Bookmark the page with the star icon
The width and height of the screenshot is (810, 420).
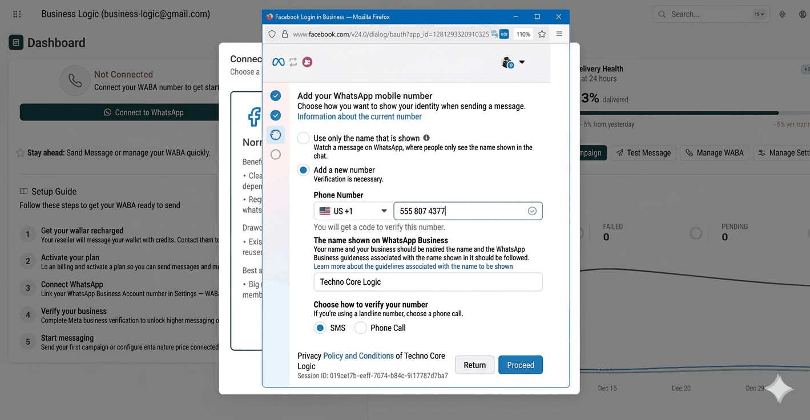(542, 34)
